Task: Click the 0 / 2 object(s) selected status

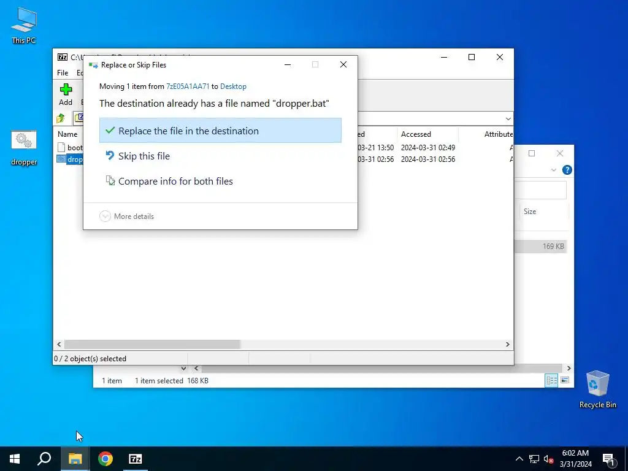Action: (90, 358)
